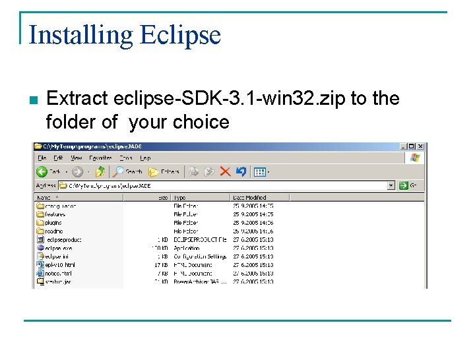The image size is (475, 356).
Task: Open the Tools menu
Action: (126, 158)
